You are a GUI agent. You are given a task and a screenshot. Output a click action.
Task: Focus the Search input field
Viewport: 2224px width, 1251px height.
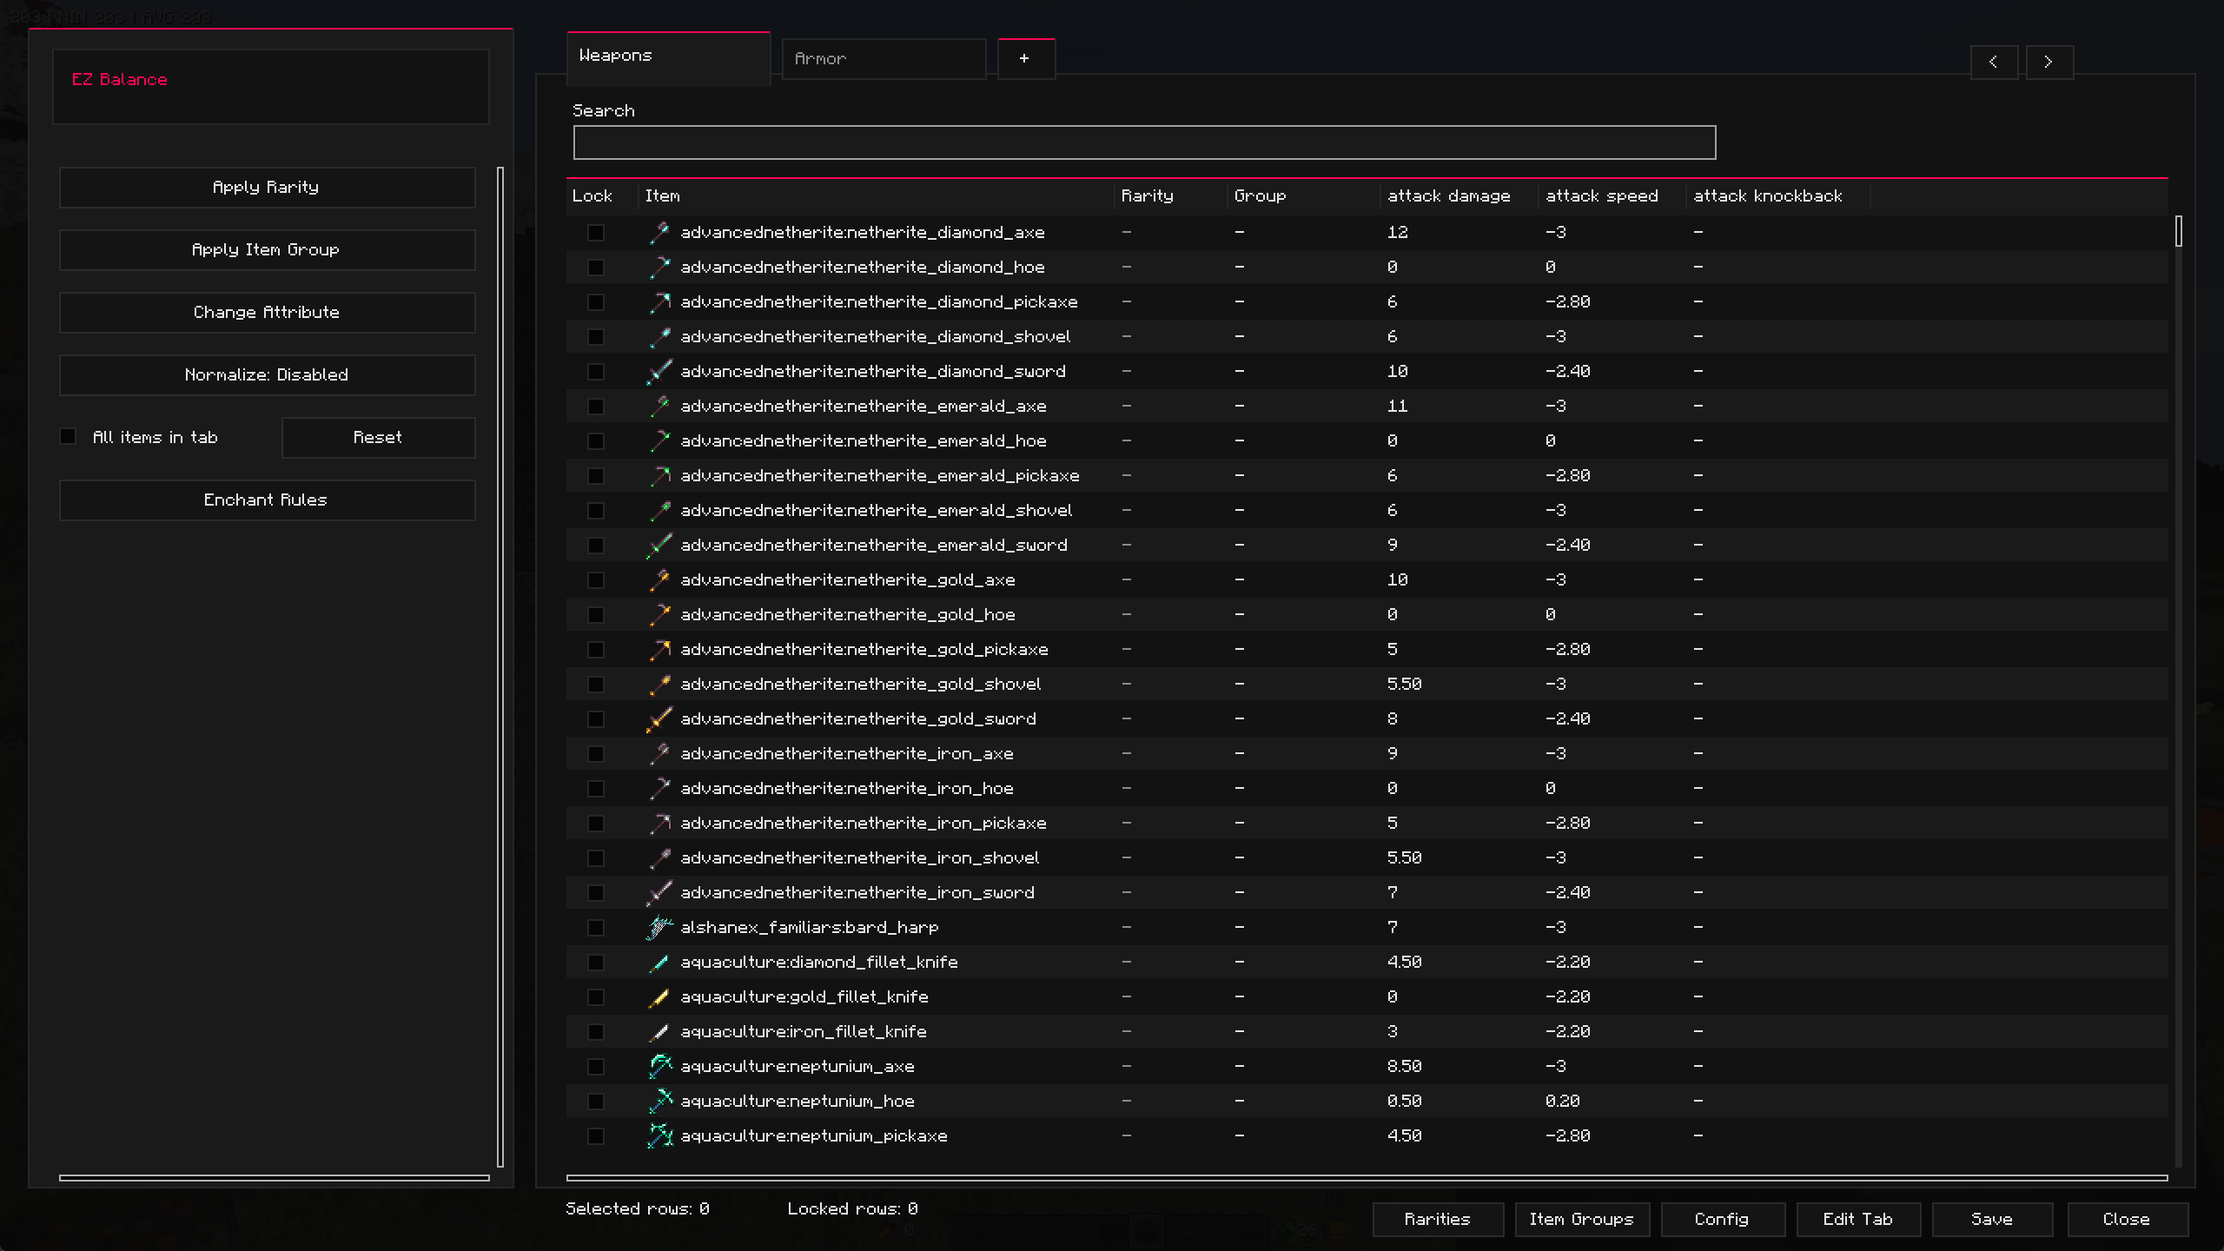1144,142
